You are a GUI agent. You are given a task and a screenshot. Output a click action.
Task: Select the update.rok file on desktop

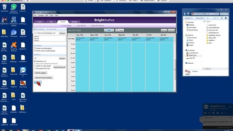coord(4,122)
